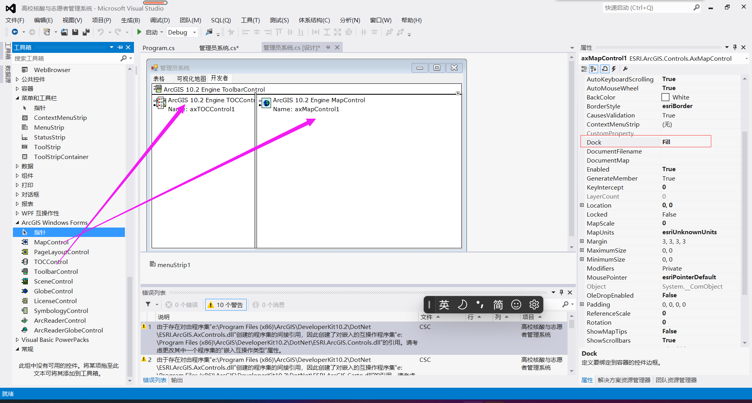
Task: Switch properties to categorized view icon
Action: [x=584, y=69]
